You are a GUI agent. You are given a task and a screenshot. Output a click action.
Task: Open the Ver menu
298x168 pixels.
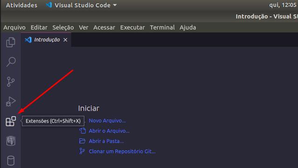pos(83,27)
